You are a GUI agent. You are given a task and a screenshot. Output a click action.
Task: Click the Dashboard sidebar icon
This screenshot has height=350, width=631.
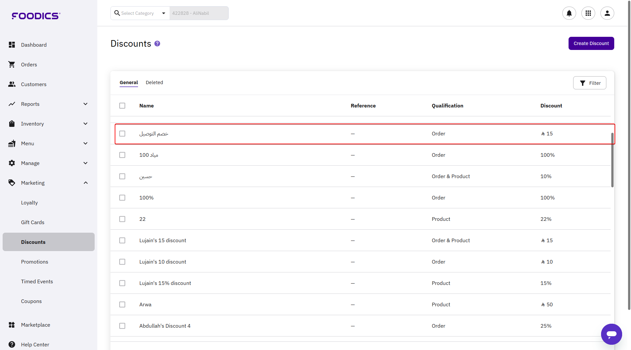coord(12,45)
